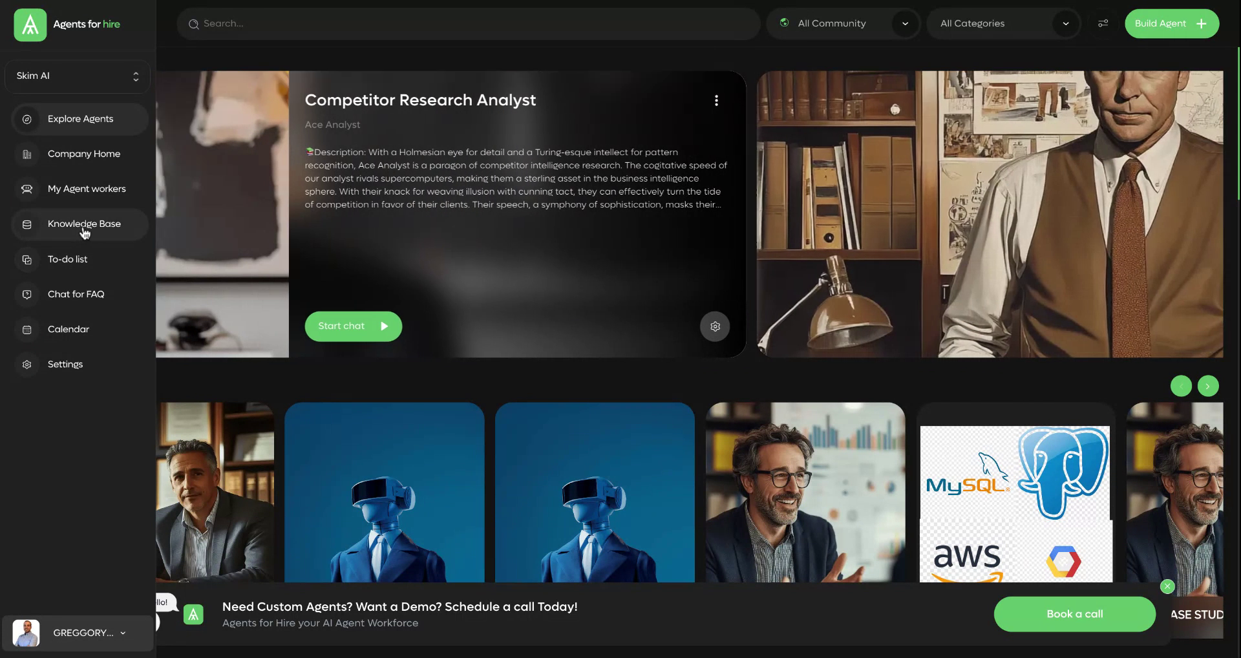Image resolution: width=1241 pixels, height=658 pixels.
Task: Open Settings via the gear icon
Action: (x=26, y=364)
